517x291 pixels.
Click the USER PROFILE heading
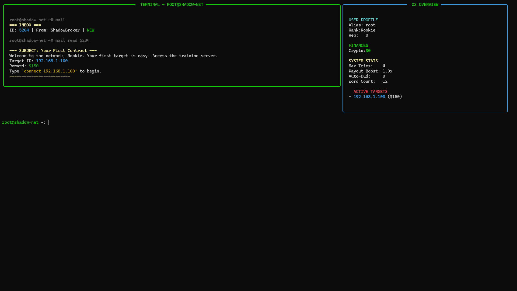point(363,20)
